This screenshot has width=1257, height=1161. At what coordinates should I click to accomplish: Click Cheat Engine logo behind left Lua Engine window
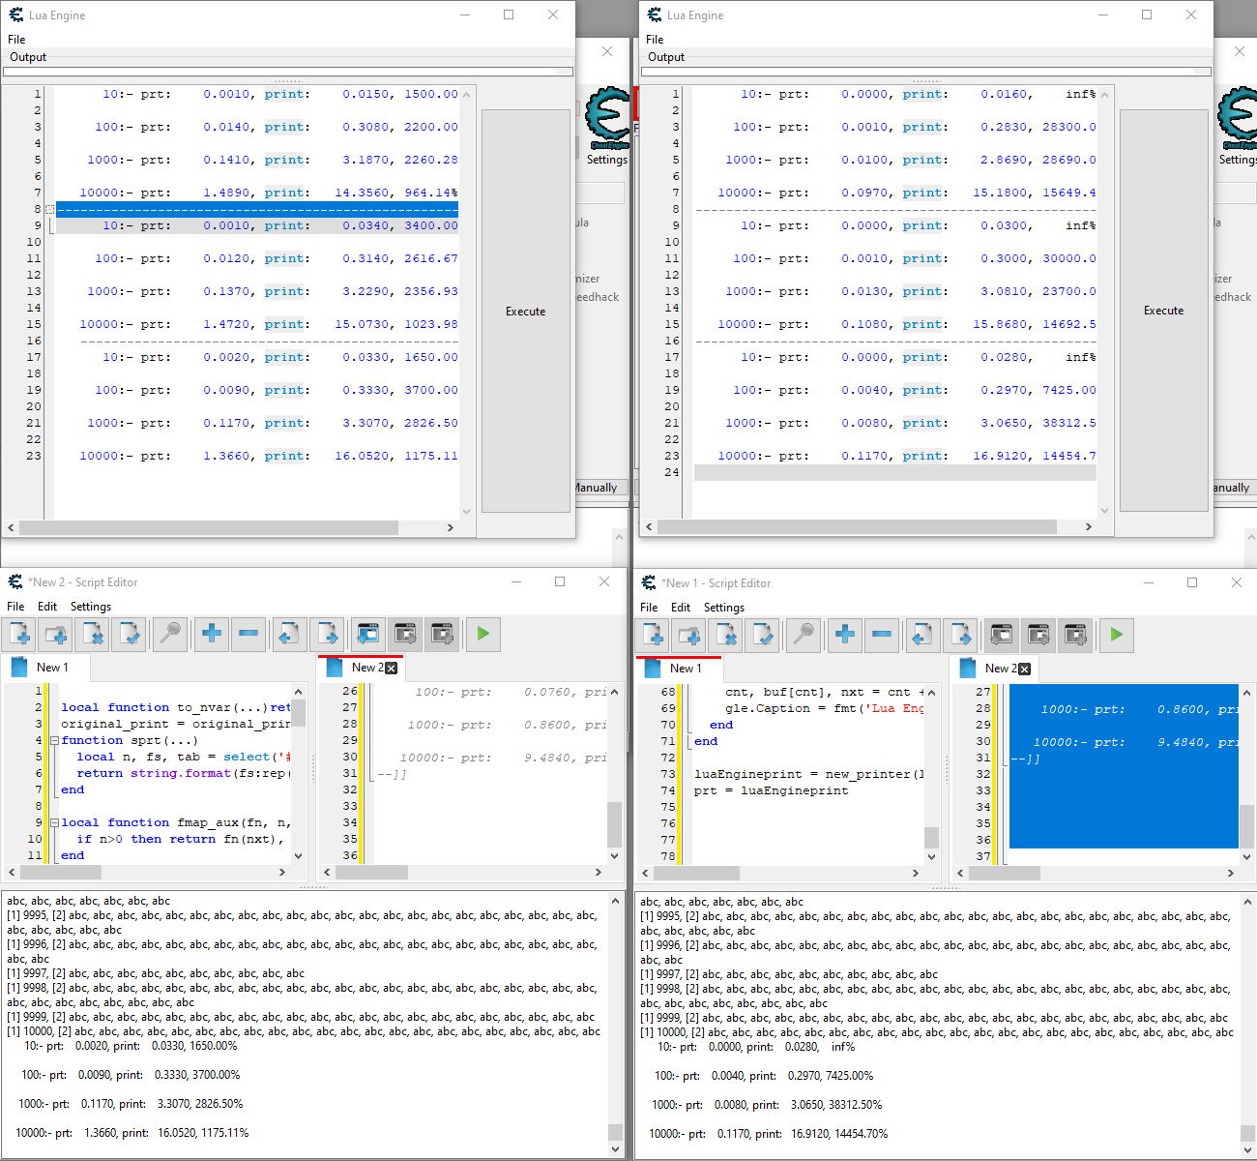pyautogui.click(x=607, y=117)
